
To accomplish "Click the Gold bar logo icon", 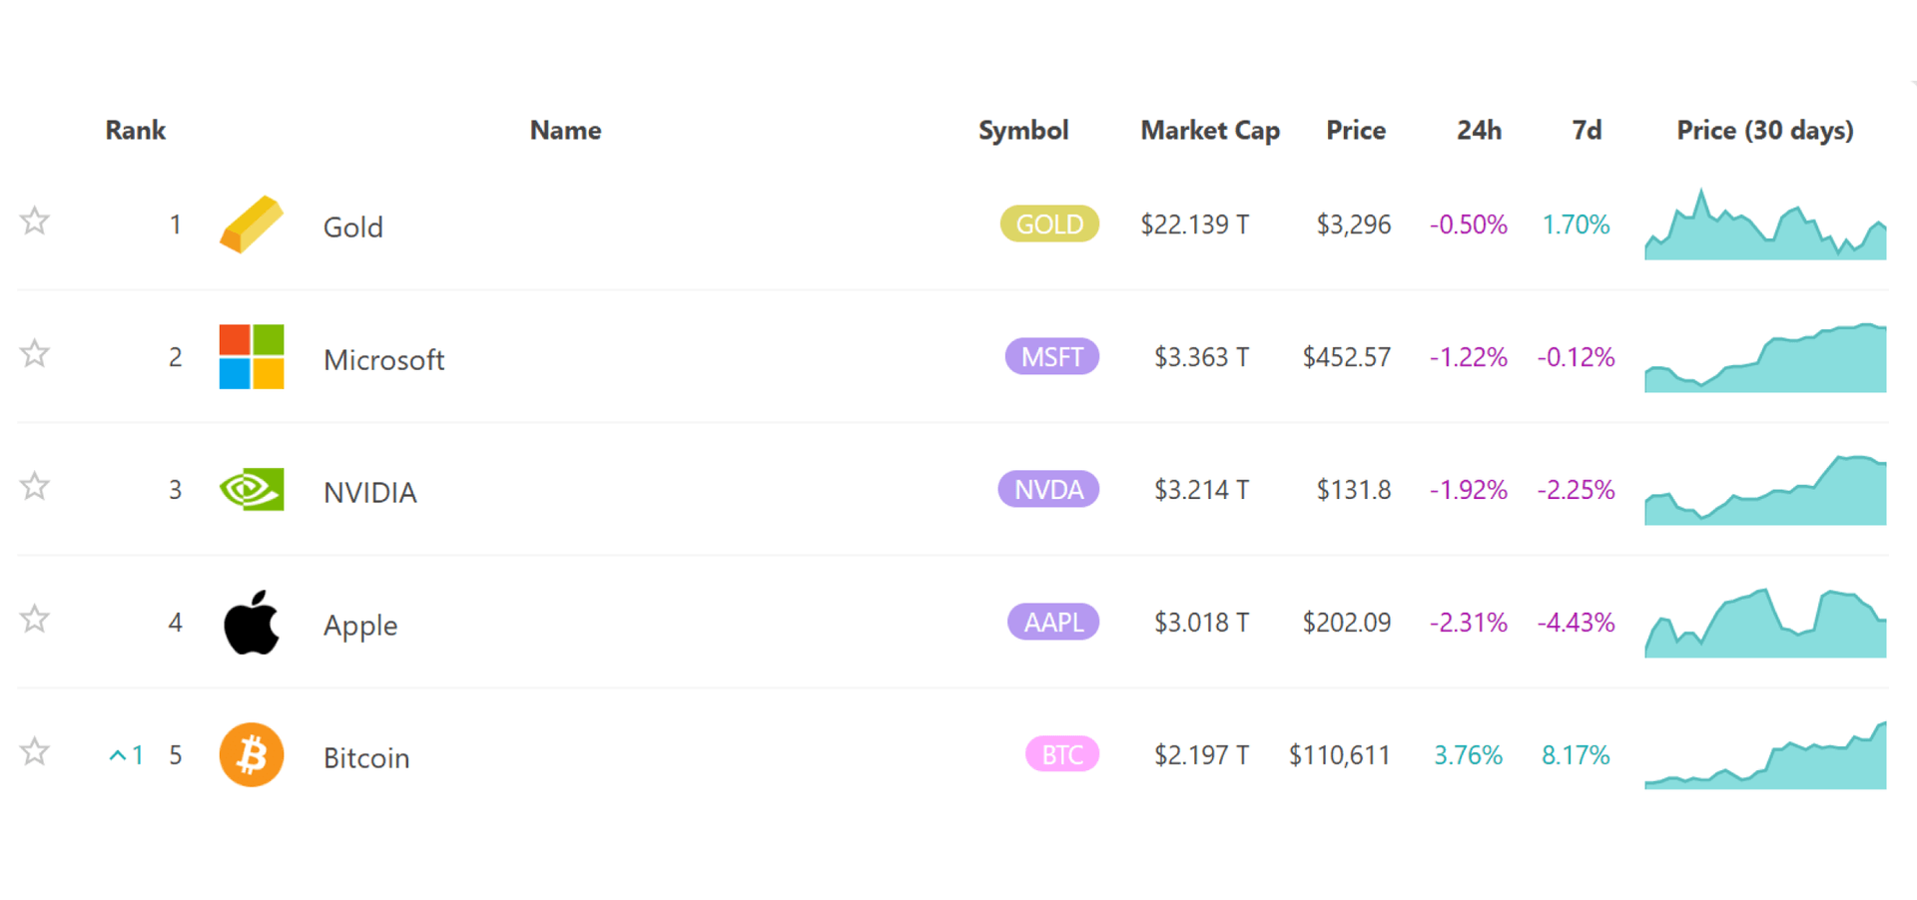I will (x=252, y=225).
